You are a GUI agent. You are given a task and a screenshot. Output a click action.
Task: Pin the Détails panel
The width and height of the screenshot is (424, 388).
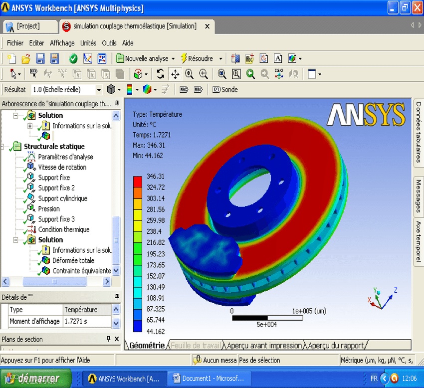tap(117, 297)
